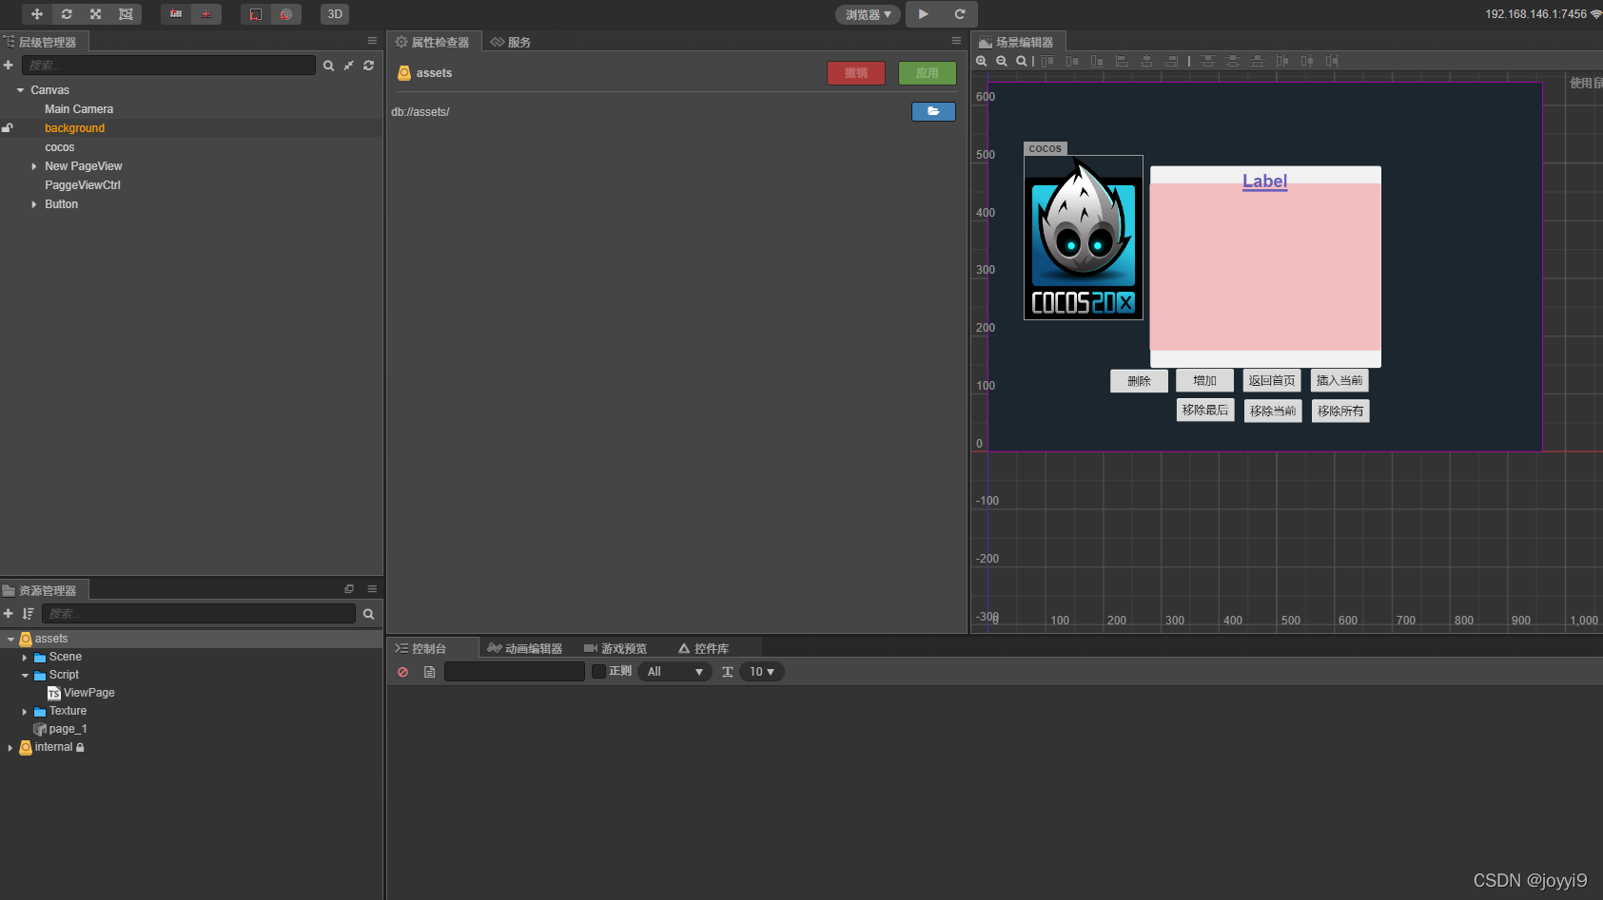
Task: Switch to world coordinate mode
Action: click(x=285, y=14)
